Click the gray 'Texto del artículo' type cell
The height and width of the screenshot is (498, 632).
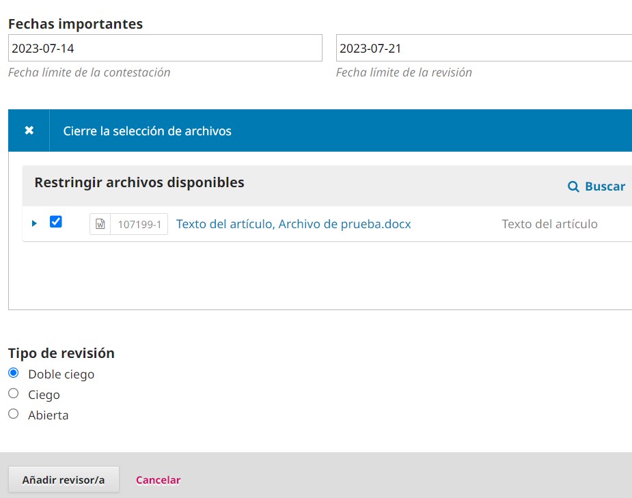549,224
